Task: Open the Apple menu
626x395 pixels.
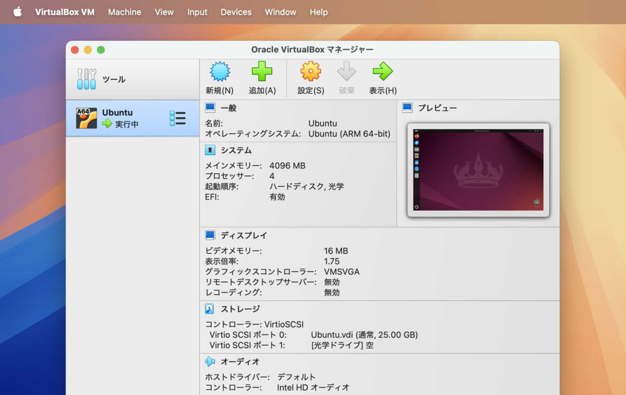Action: coord(18,12)
